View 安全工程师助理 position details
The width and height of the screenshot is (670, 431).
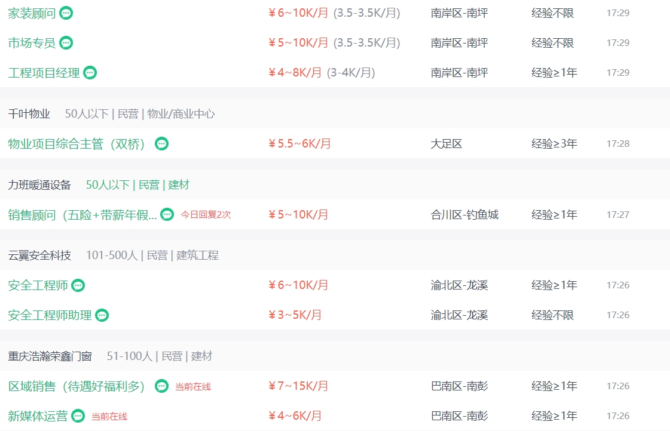(x=50, y=315)
